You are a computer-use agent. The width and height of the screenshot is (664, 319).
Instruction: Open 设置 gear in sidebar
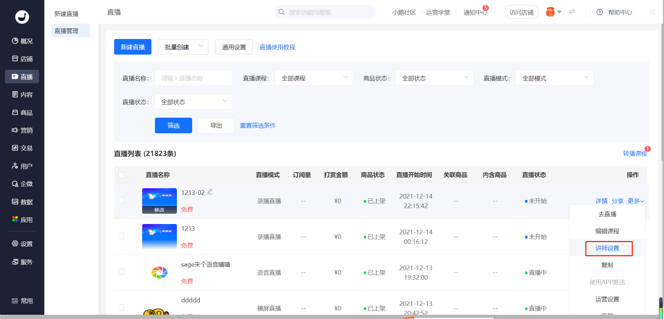pos(22,244)
